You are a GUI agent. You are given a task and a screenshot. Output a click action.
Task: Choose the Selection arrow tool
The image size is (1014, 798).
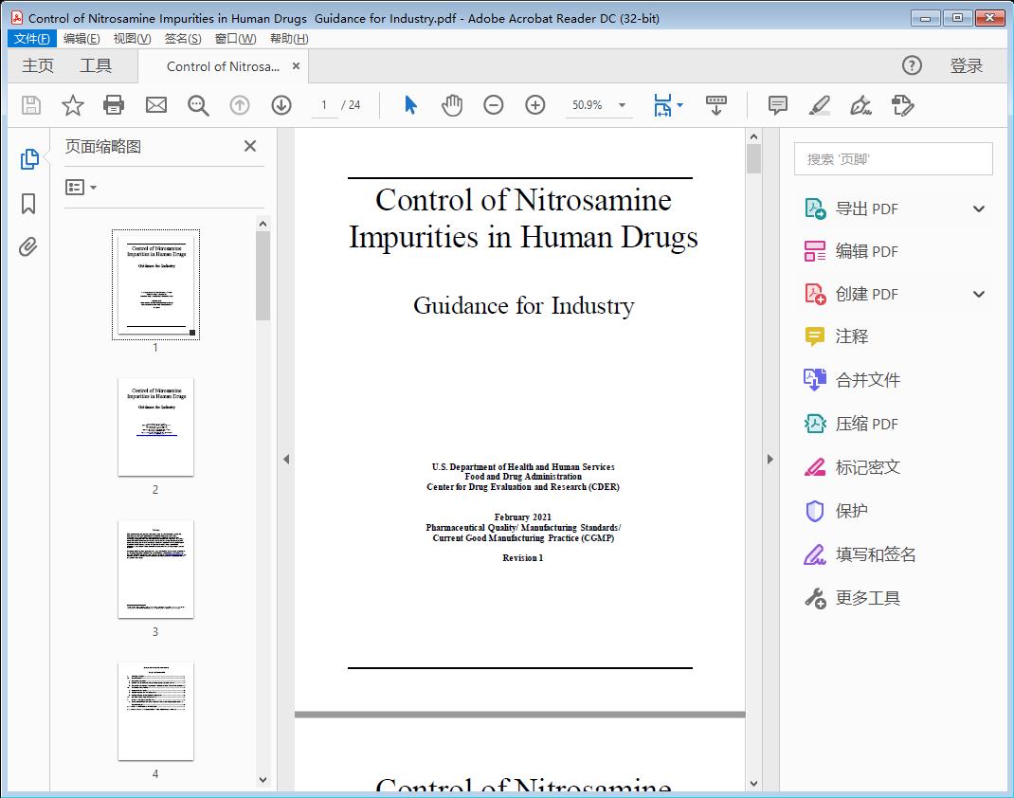coord(410,105)
